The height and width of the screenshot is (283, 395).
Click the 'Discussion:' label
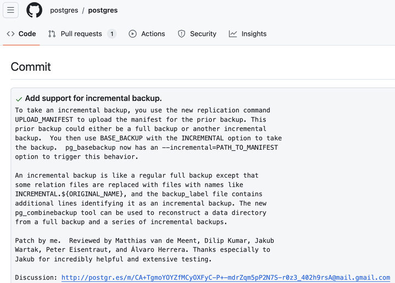coord(36,278)
